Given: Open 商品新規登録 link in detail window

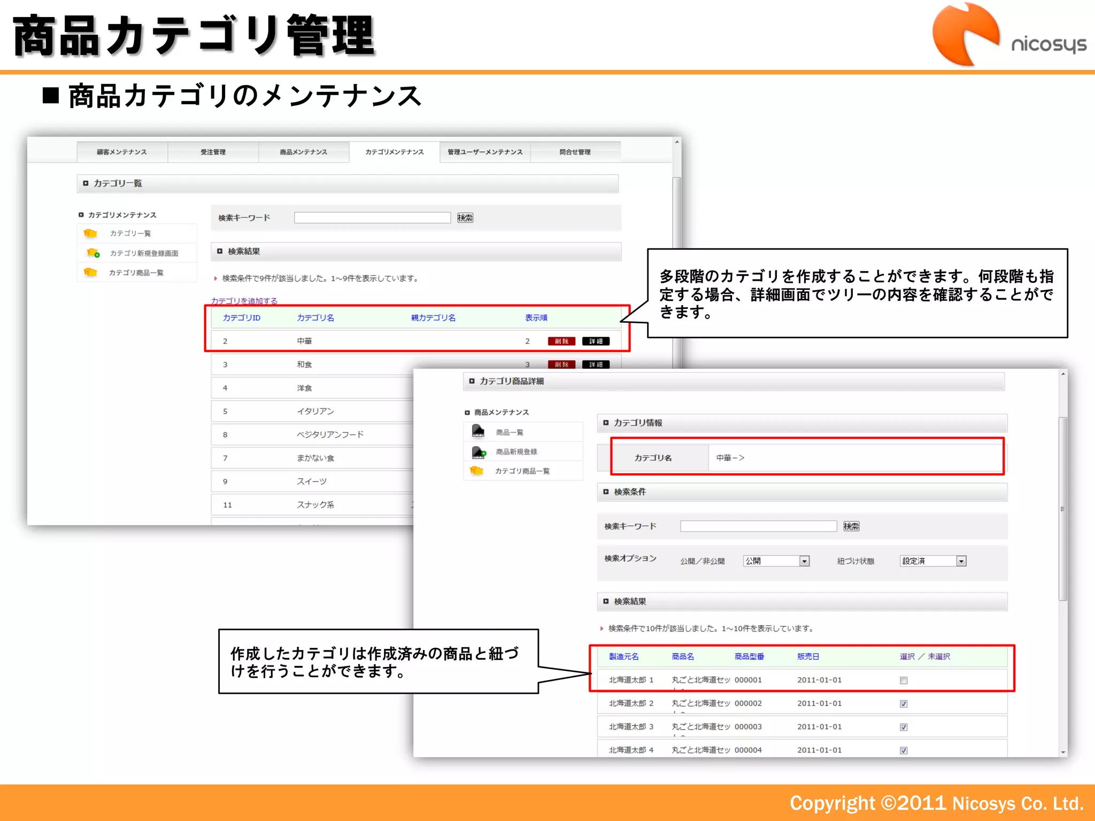Looking at the screenshot, I should (516, 452).
